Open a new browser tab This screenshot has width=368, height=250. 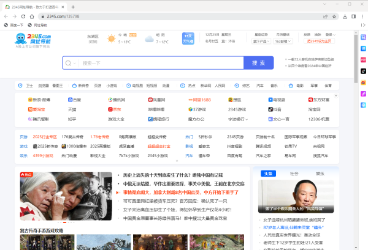click(x=73, y=7)
